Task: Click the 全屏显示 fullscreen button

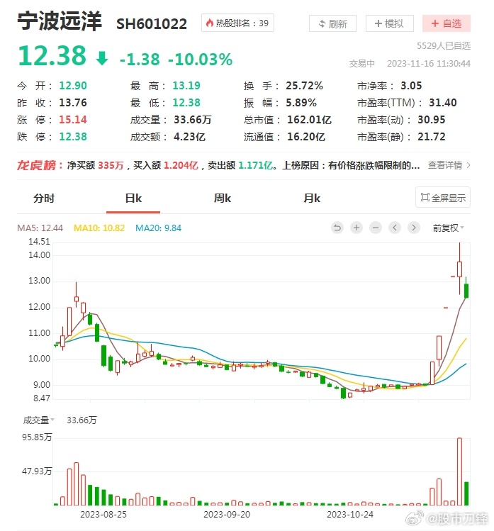Action: tap(443, 197)
